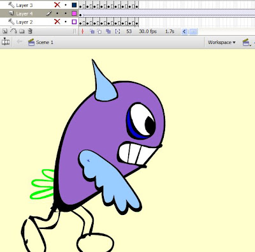Select the Layer 3 name
This screenshot has height=252, width=255.
[x=24, y=5]
